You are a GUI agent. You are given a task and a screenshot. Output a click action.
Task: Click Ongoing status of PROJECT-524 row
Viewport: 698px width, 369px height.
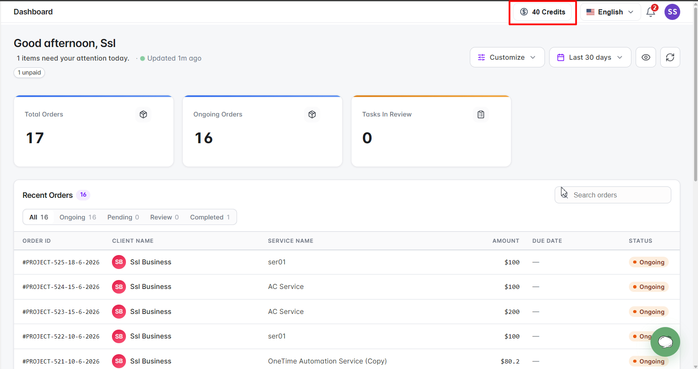[x=648, y=287]
